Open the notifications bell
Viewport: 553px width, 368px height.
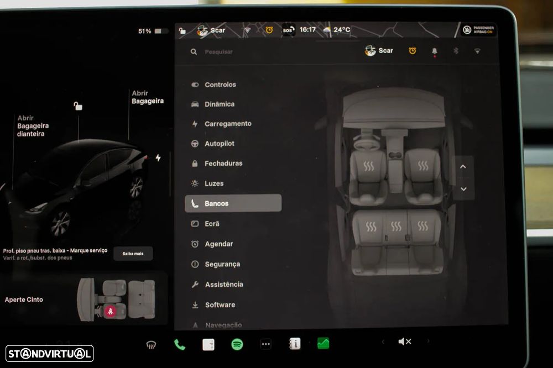click(x=435, y=51)
